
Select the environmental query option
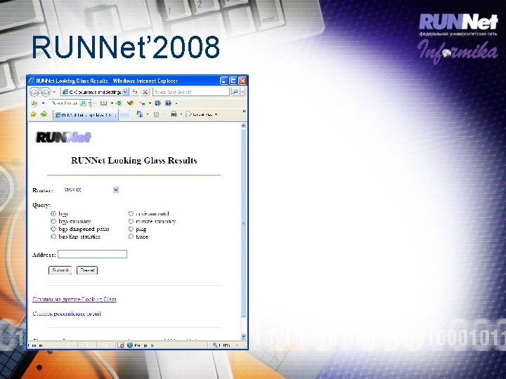click(131, 213)
